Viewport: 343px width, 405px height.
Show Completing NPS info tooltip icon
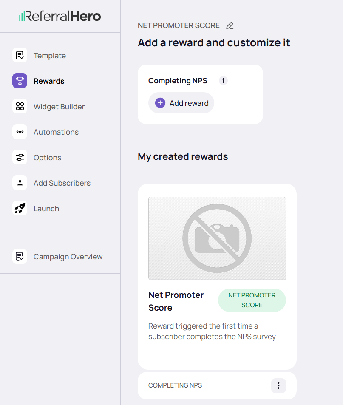223,80
